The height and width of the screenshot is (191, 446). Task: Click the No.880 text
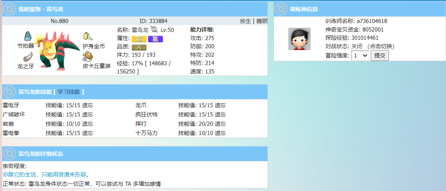[x=59, y=21]
